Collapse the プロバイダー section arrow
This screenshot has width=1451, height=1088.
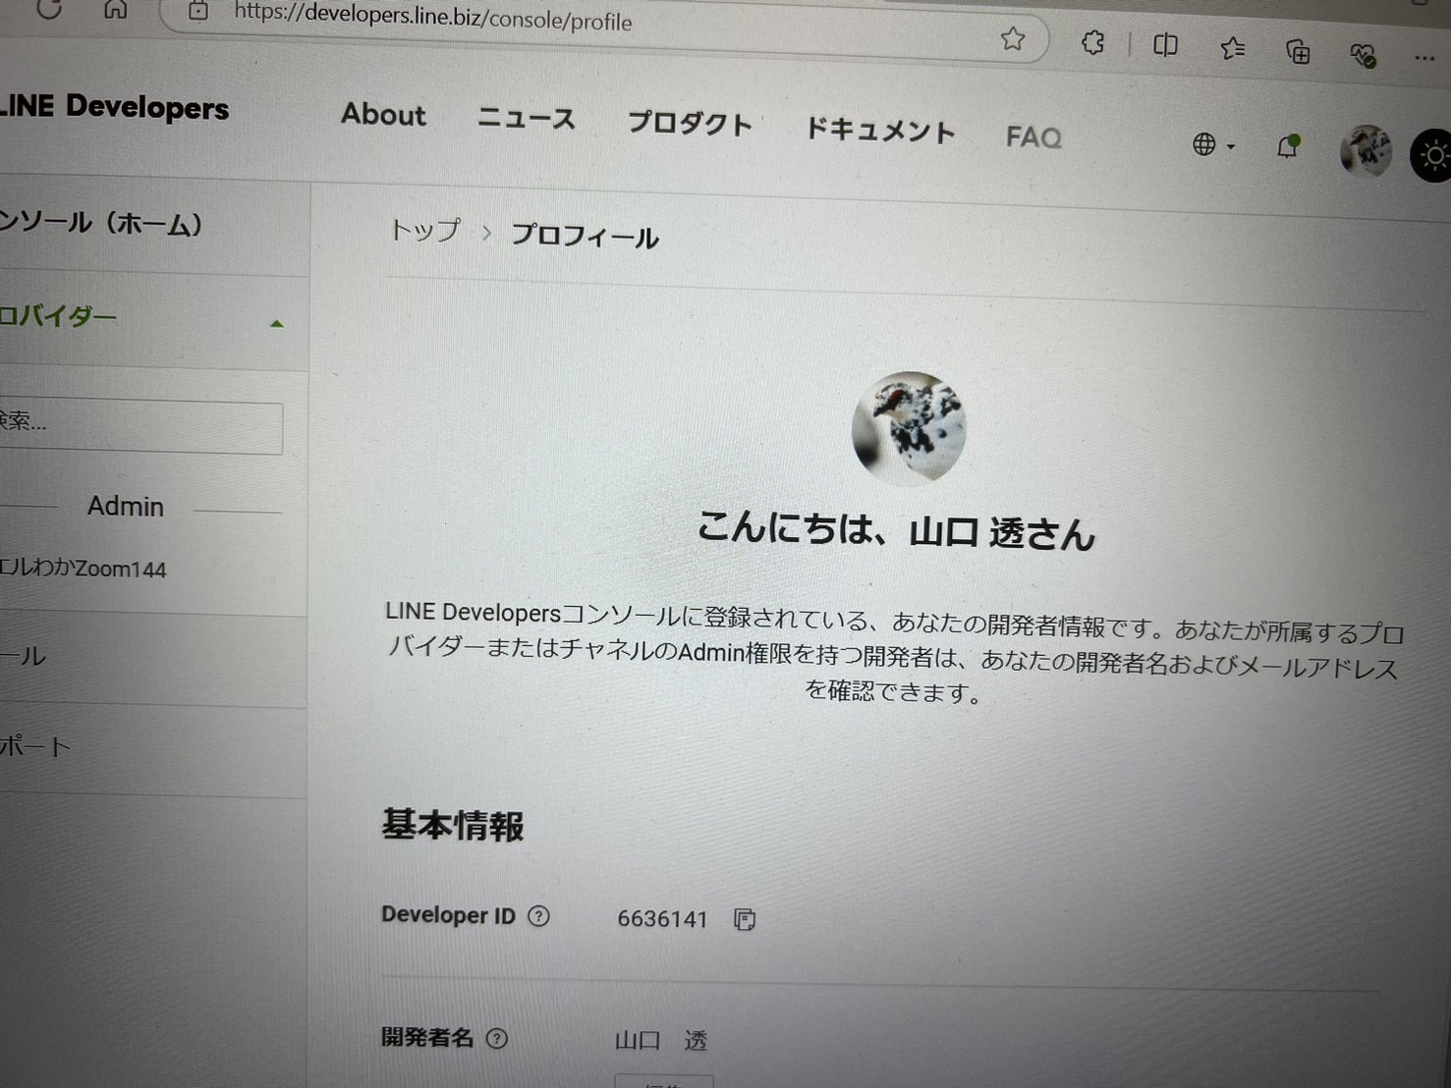point(277,323)
